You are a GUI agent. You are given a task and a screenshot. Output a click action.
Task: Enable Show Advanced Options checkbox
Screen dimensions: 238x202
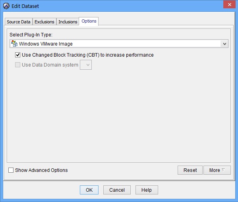11,170
